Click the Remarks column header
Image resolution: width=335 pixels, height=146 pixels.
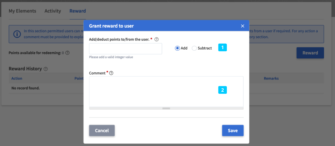271,78
